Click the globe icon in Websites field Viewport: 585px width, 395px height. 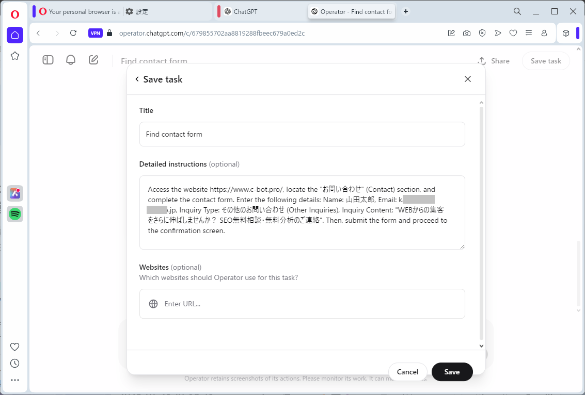(153, 304)
